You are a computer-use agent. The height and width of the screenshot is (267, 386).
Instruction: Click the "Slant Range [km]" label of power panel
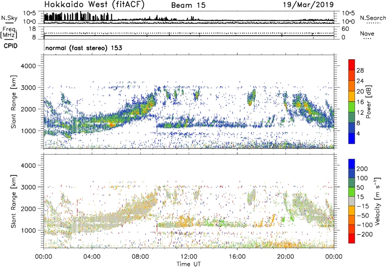(14, 102)
